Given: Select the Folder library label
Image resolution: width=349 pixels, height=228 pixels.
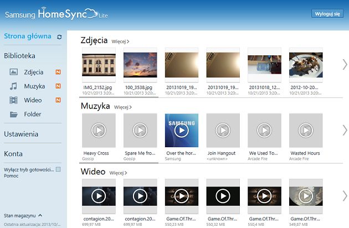Looking at the screenshot, I should [x=33, y=114].
